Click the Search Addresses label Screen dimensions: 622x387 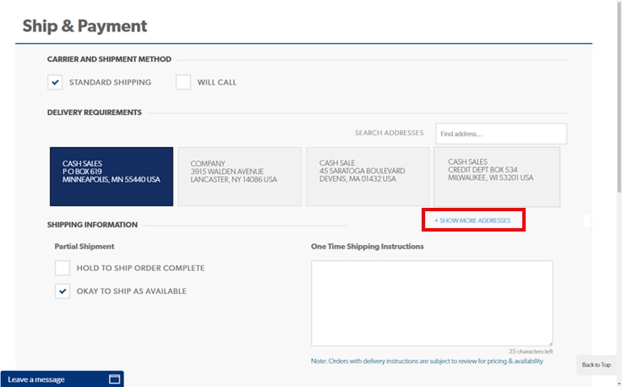click(x=389, y=133)
